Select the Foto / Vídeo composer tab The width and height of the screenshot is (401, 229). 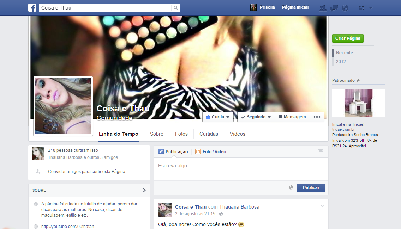(x=211, y=151)
